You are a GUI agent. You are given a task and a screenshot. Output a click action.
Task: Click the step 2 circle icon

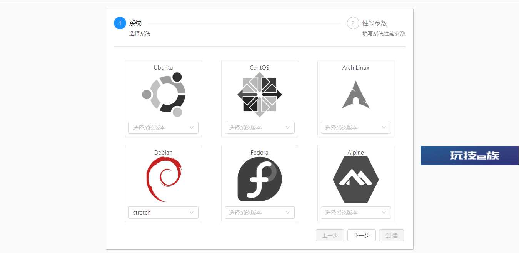click(353, 23)
